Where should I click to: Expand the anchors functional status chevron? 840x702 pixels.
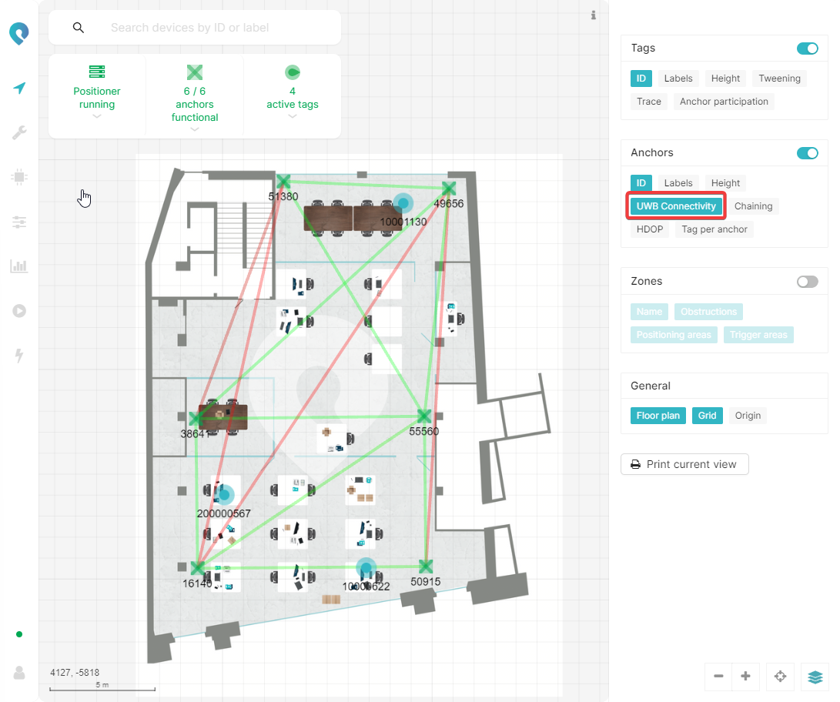click(x=195, y=129)
